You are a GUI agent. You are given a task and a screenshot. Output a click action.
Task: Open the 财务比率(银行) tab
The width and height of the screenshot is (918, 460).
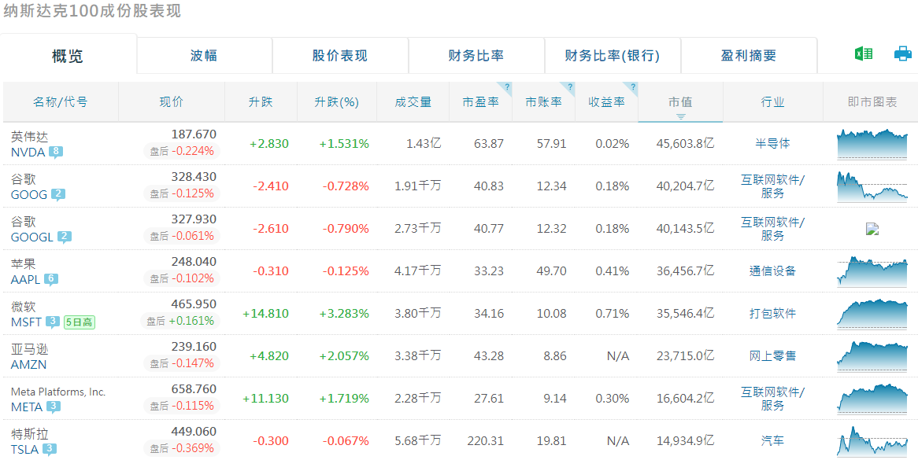coord(613,56)
